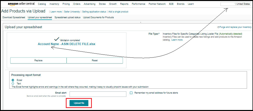Click the Amazon Seller Central logo

22,4
